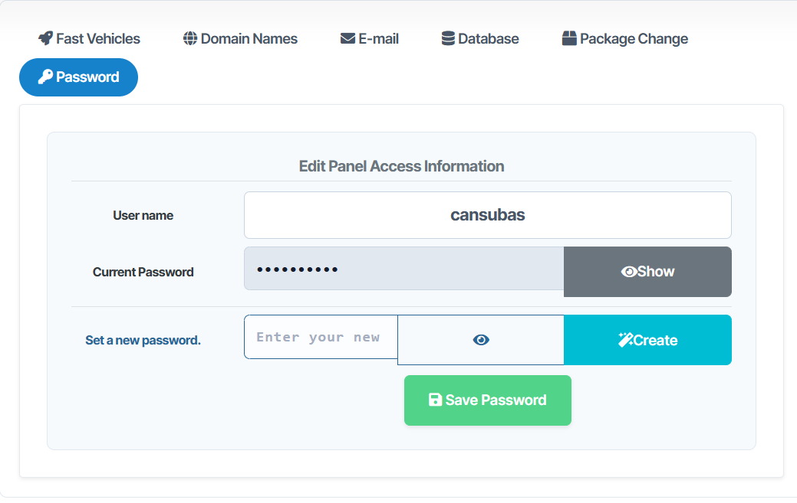Reveal the current password using the Show button
Viewport: 797px width, 503px height.
coord(647,271)
